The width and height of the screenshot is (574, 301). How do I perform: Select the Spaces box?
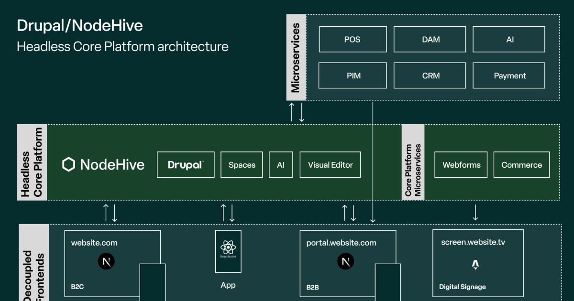click(x=242, y=164)
